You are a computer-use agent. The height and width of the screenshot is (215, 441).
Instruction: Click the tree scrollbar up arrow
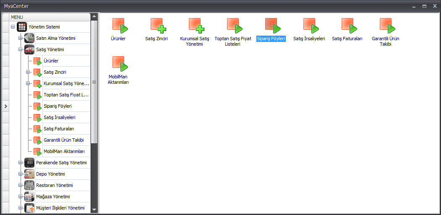pos(94,16)
